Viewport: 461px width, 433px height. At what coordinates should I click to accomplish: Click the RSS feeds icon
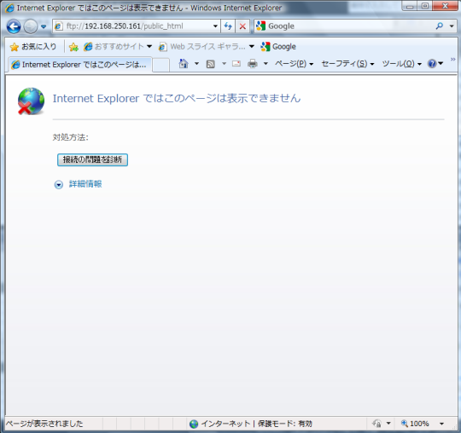pyautogui.click(x=211, y=64)
